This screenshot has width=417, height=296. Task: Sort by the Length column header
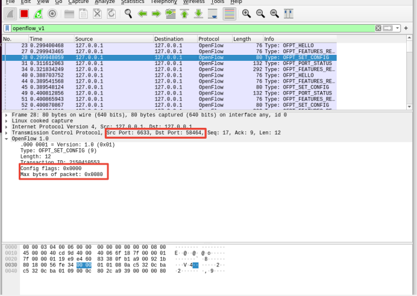[248, 39]
